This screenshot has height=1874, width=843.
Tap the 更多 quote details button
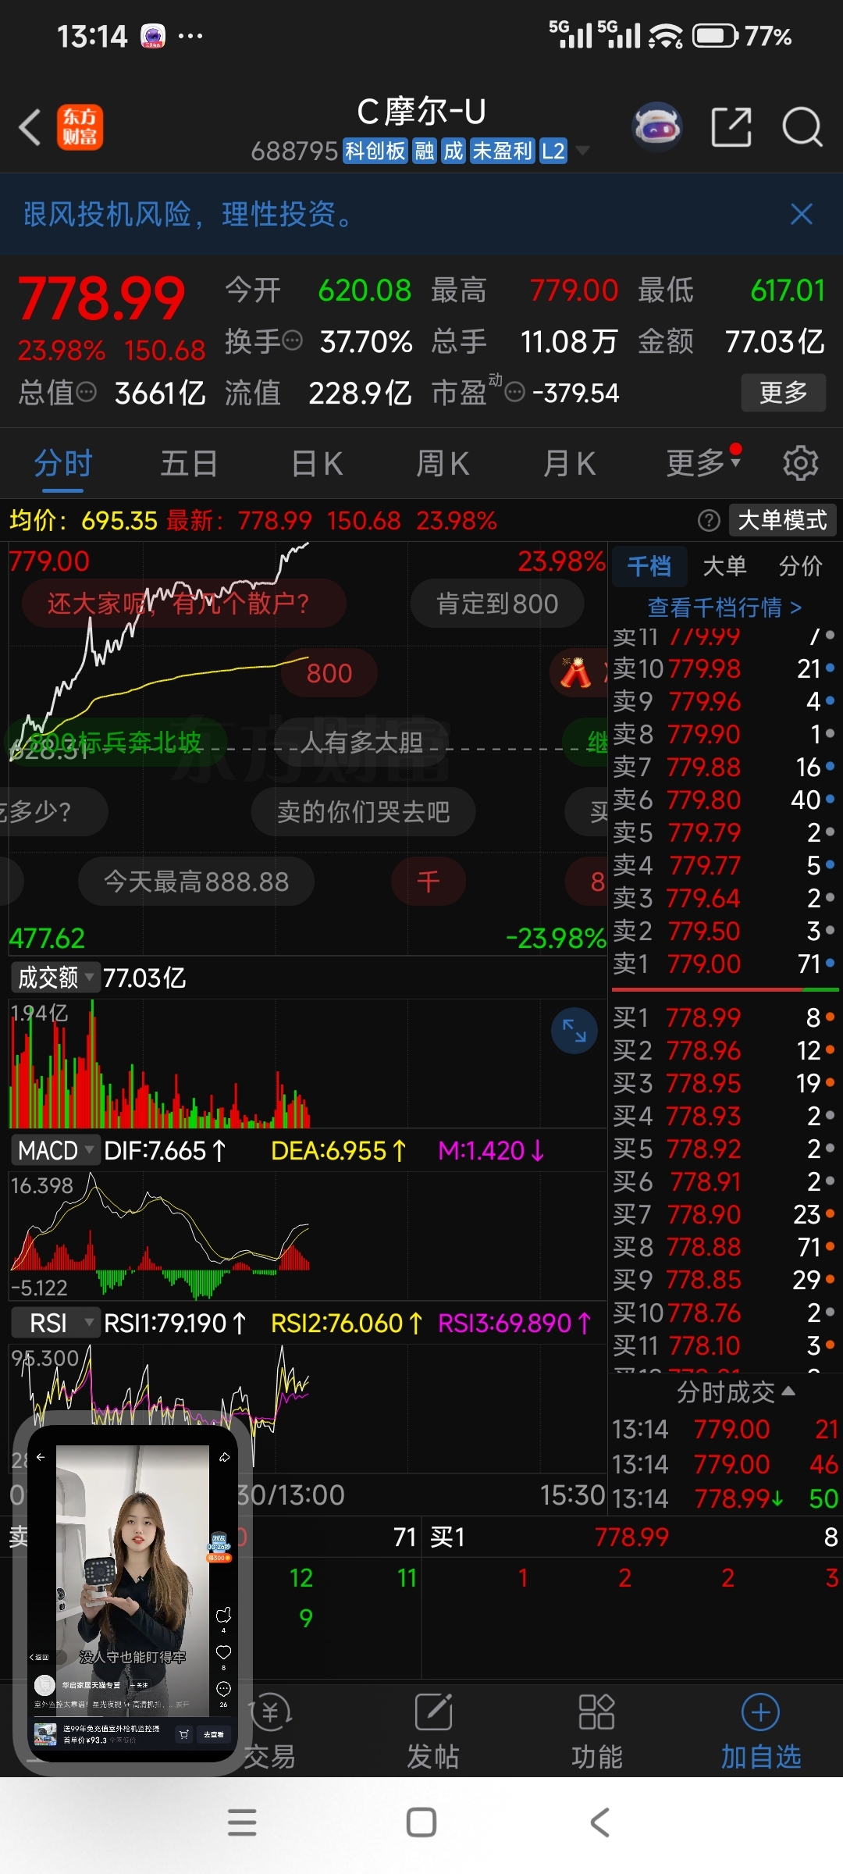(x=784, y=392)
